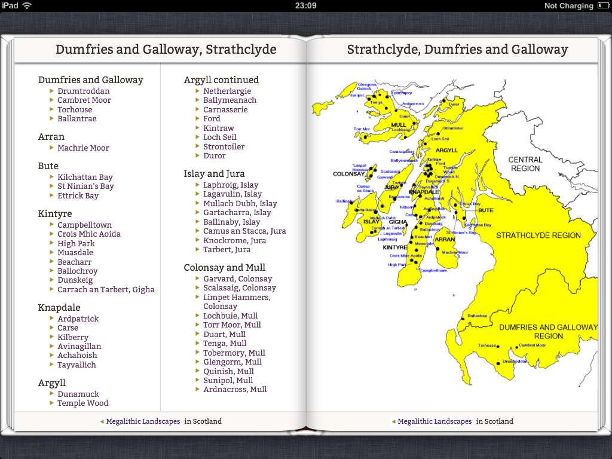Select Ardpatrick under Knapdale

click(x=78, y=319)
